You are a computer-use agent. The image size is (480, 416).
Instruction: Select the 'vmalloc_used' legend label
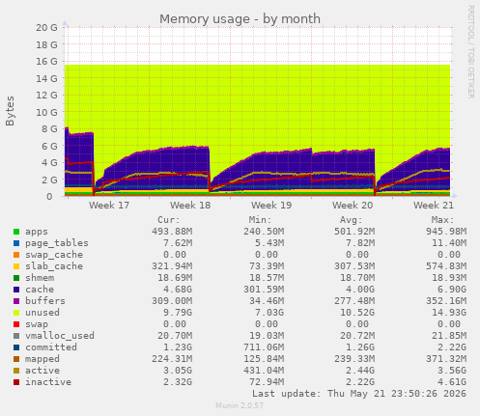60,336
